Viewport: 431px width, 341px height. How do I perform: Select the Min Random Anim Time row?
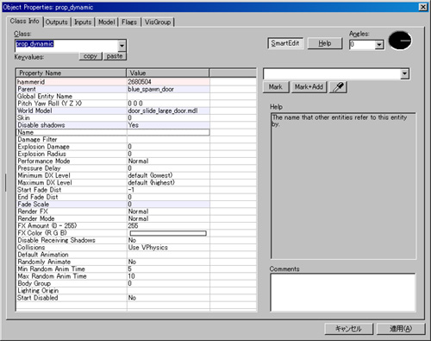(113, 269)
